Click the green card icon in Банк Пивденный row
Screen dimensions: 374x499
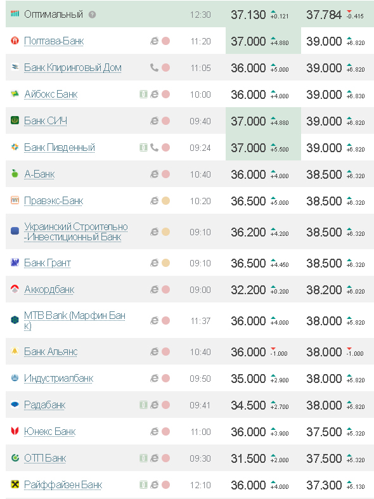[143, 147]
